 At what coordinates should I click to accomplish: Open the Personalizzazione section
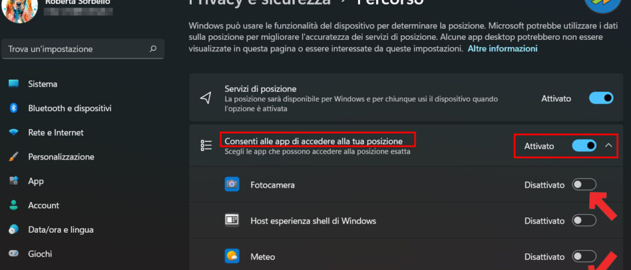[61, 157]
